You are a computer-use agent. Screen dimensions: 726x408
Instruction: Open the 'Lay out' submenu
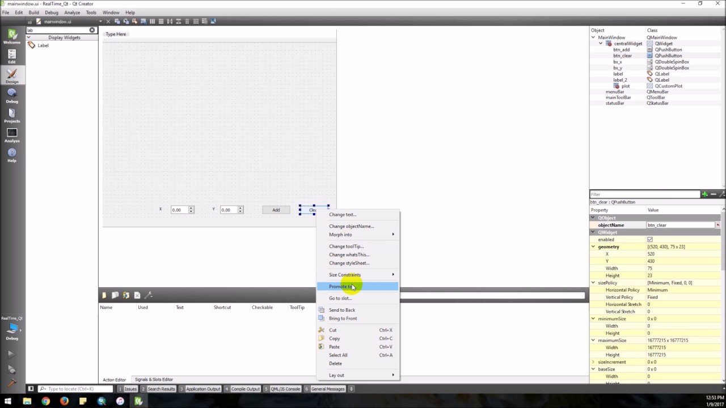click(x=358, y=375)
